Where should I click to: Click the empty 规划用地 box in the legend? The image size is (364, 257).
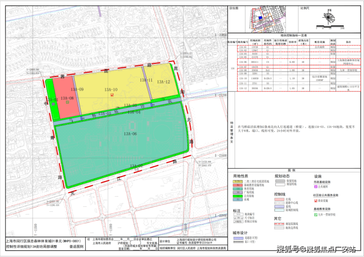[280, 185]
